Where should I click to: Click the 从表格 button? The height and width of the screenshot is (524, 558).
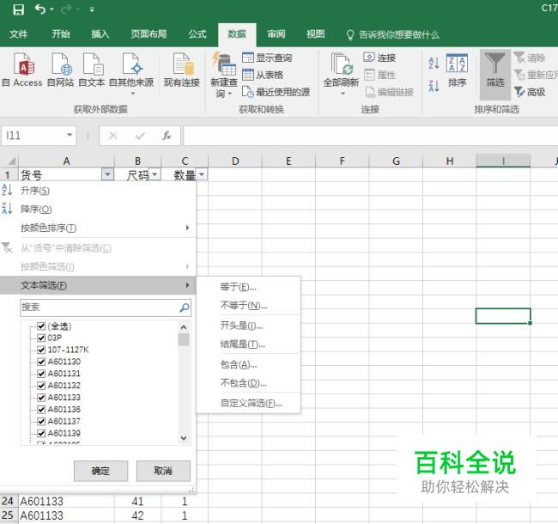point(263,75)
